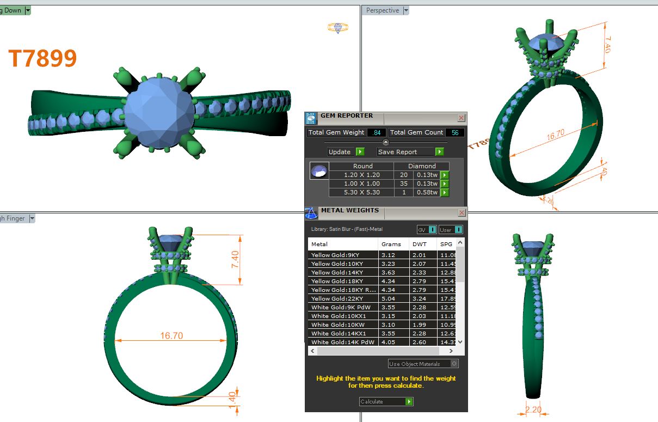
Task: Click the ring display mode icon in viewport
Action: (337, 27)
